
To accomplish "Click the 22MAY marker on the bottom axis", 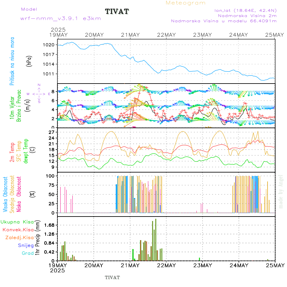I will click(166, 265).
